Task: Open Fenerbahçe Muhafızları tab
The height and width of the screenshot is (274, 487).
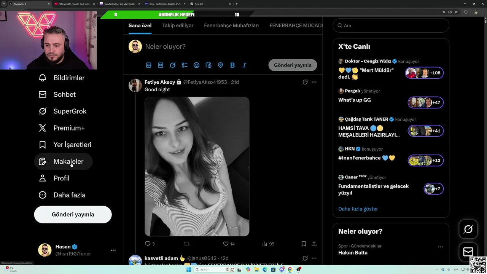Action: click(231, 25)
